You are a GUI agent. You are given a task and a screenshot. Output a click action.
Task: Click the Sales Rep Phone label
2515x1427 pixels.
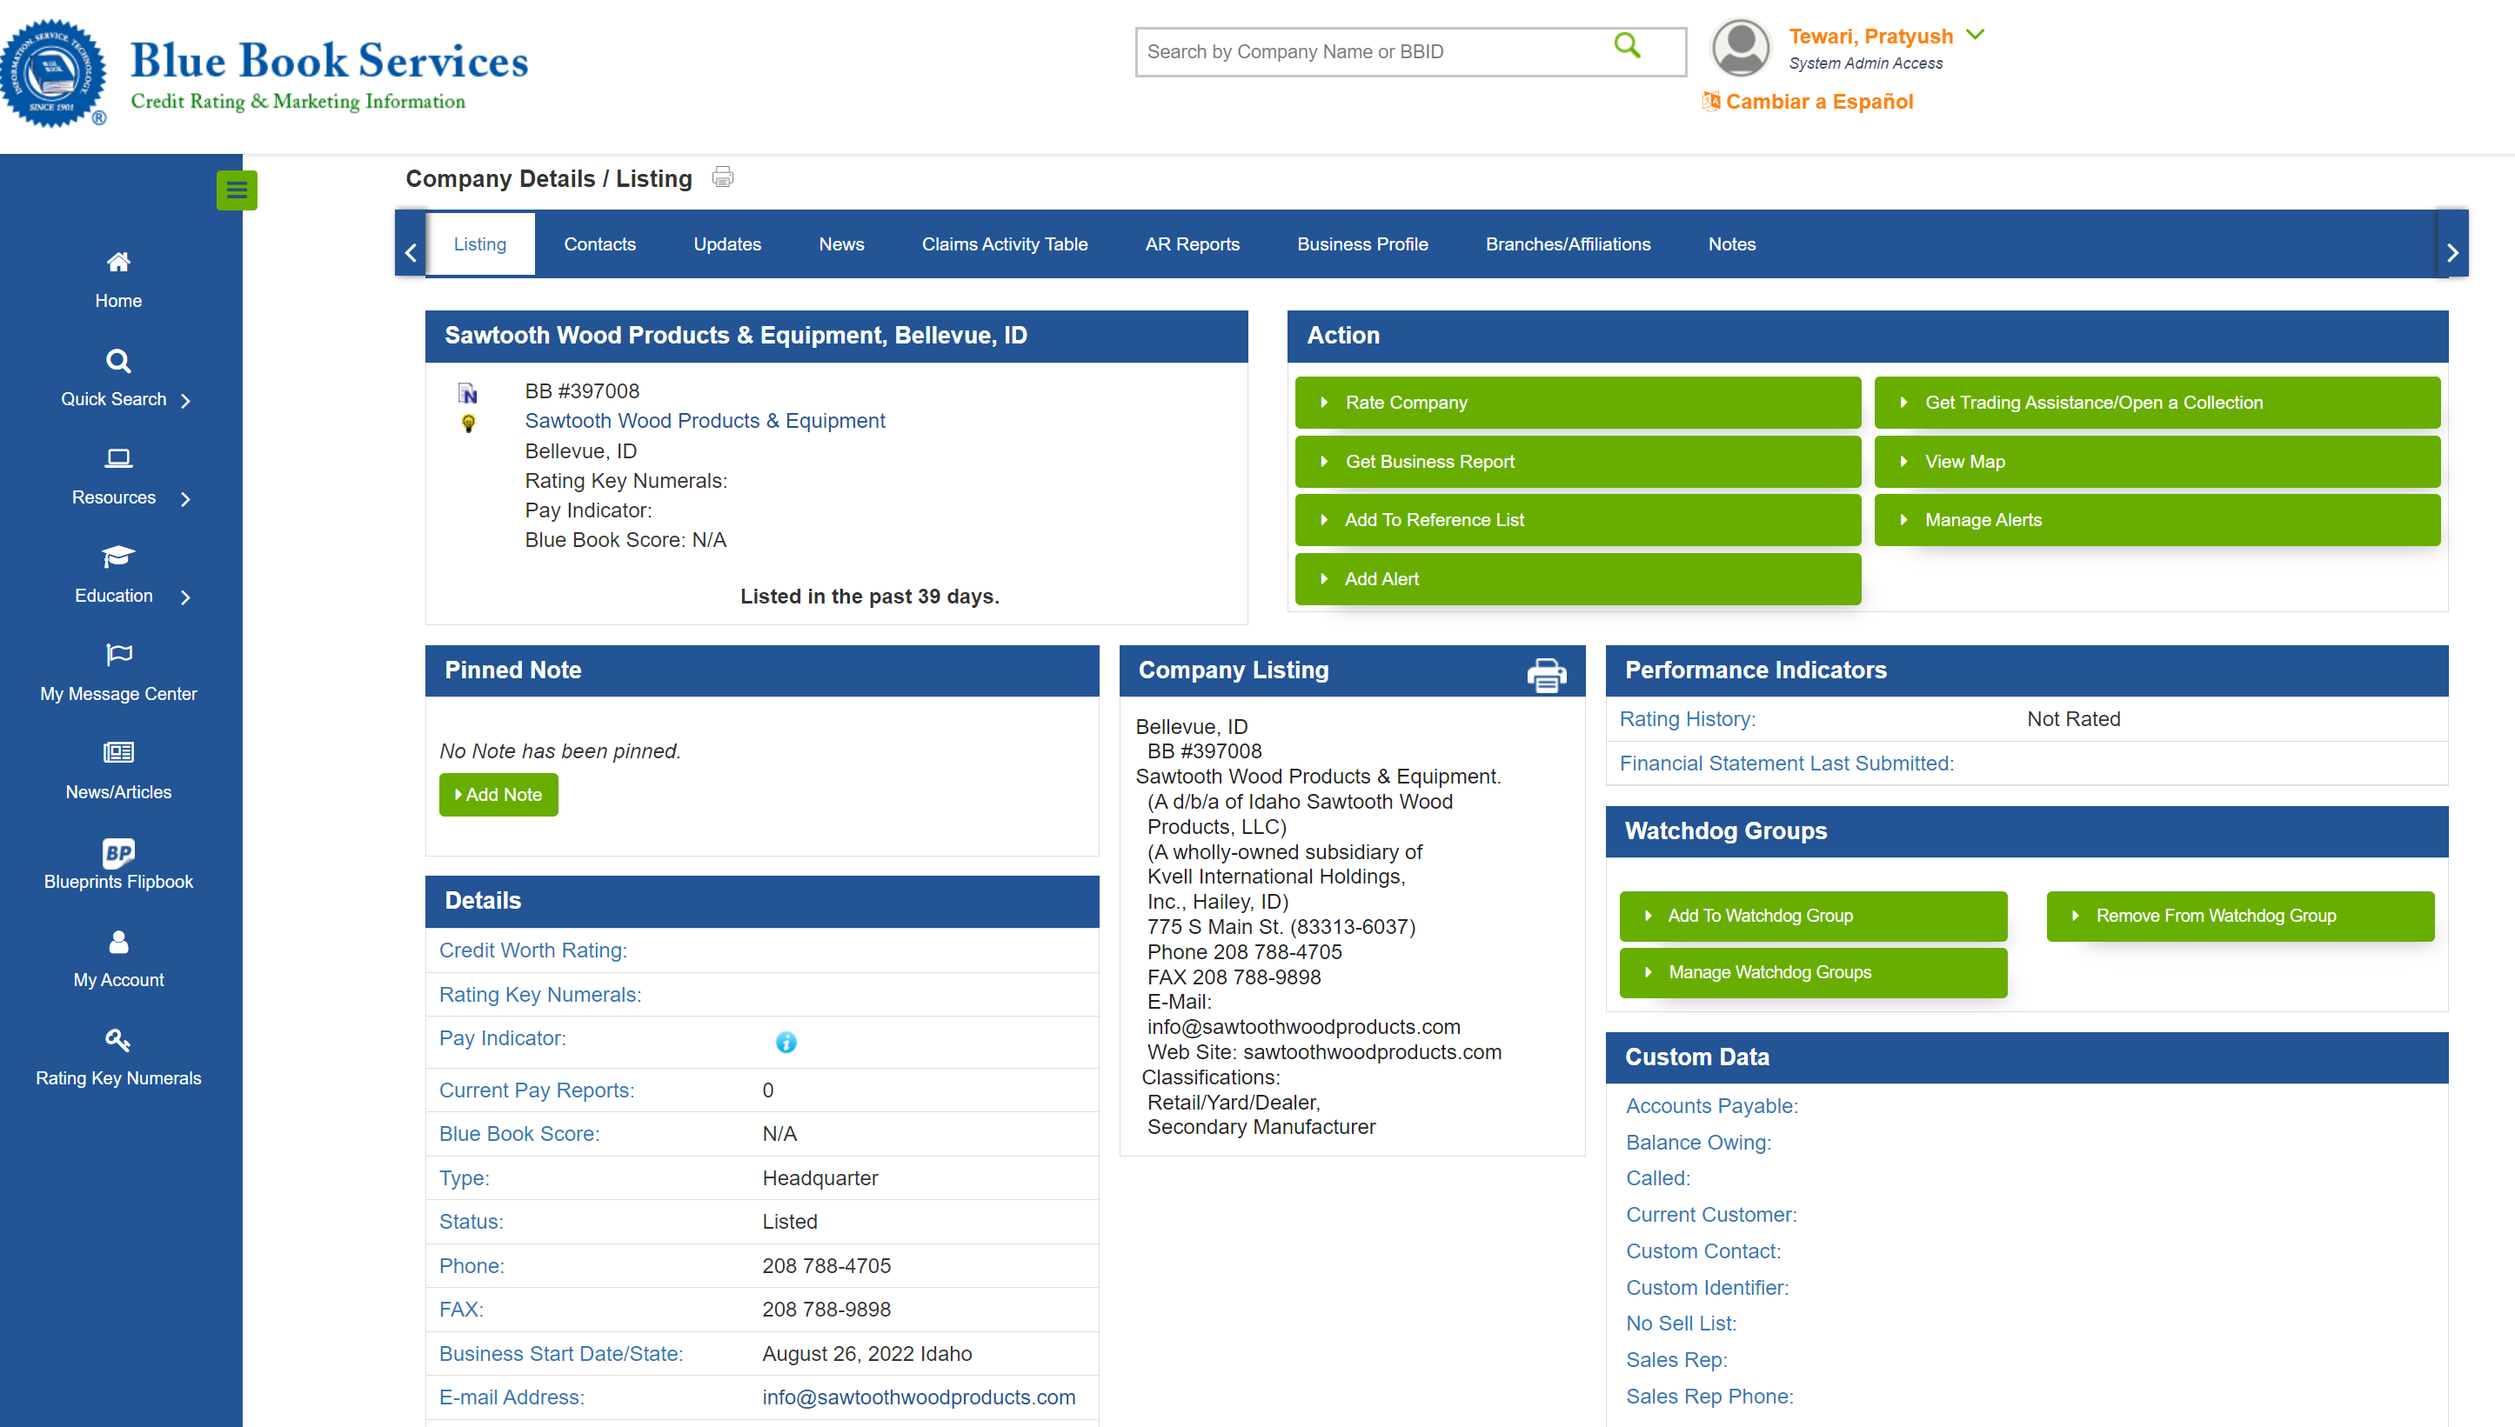coord(1710,1397)
